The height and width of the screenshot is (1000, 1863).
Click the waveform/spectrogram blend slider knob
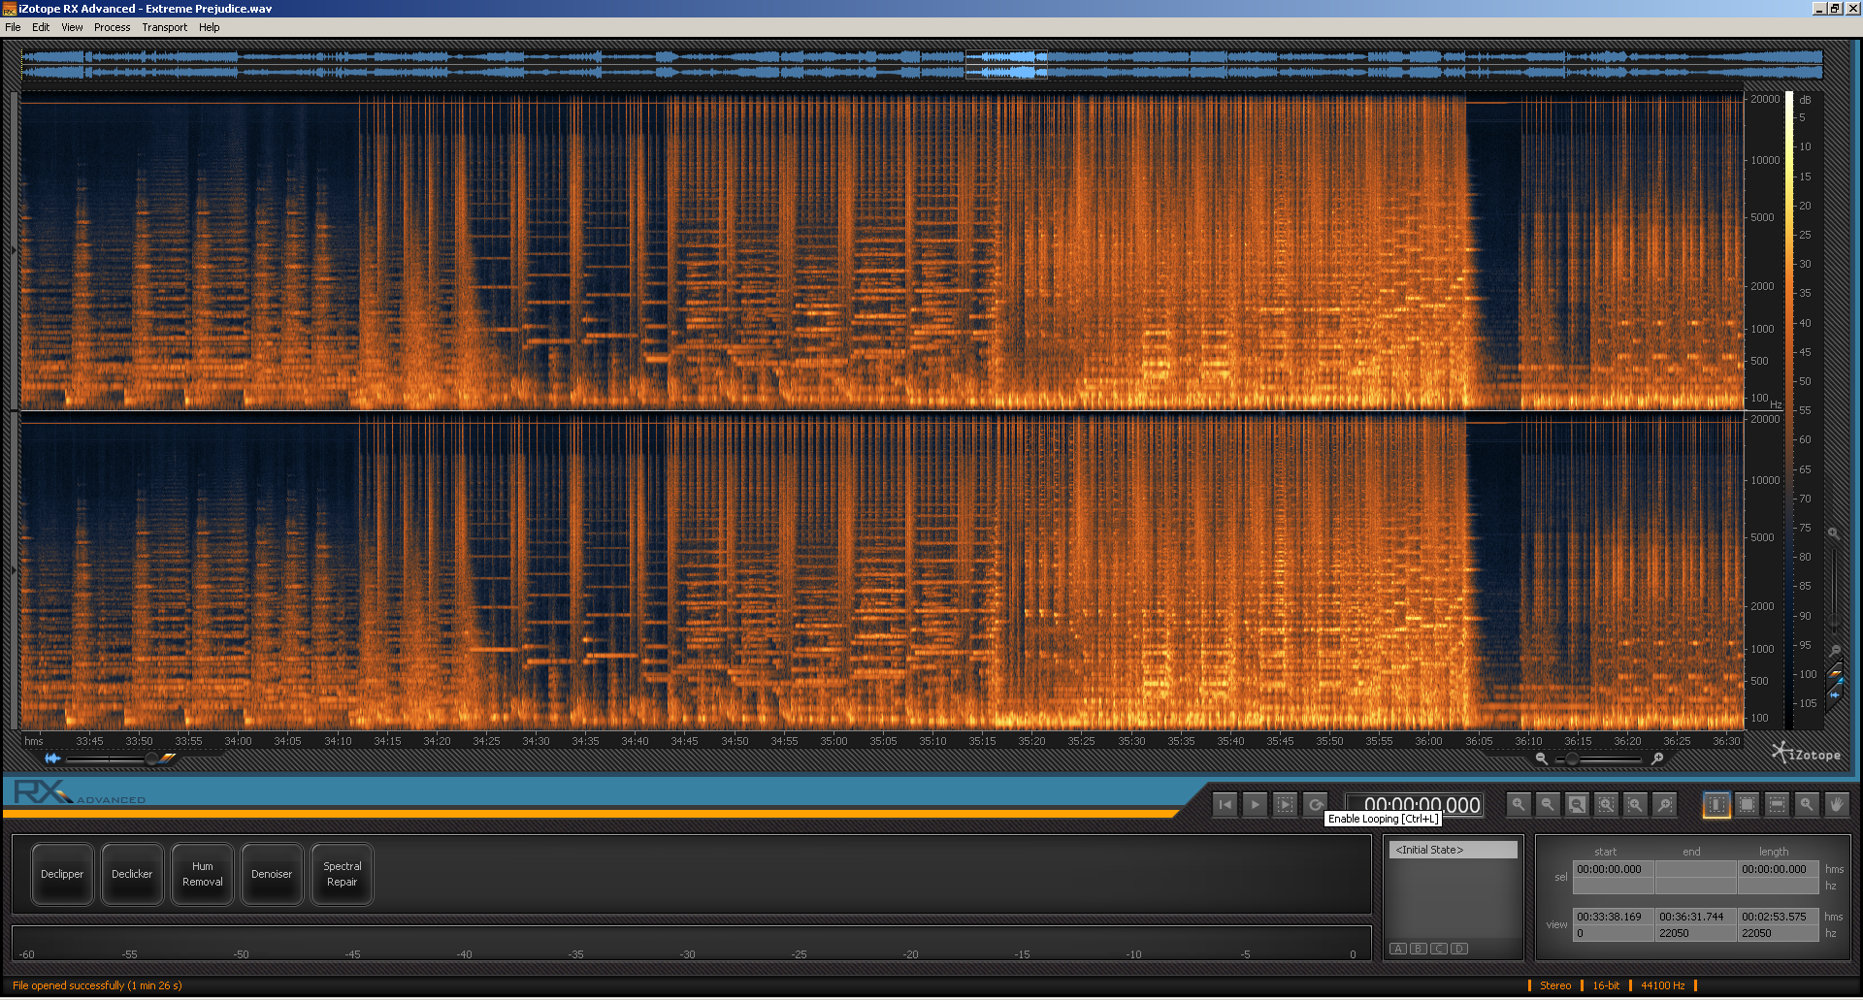pos(151,759)
